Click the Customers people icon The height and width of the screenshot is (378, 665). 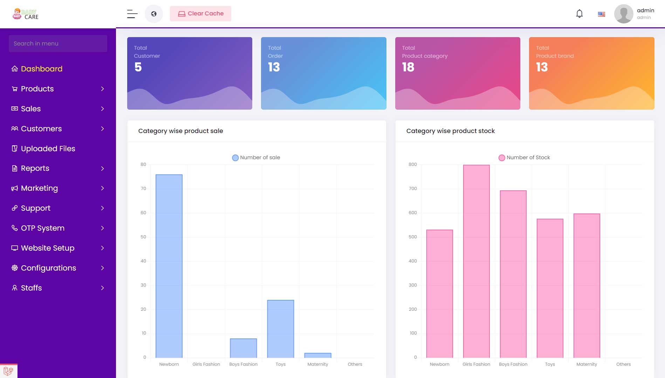pos(14,128)
